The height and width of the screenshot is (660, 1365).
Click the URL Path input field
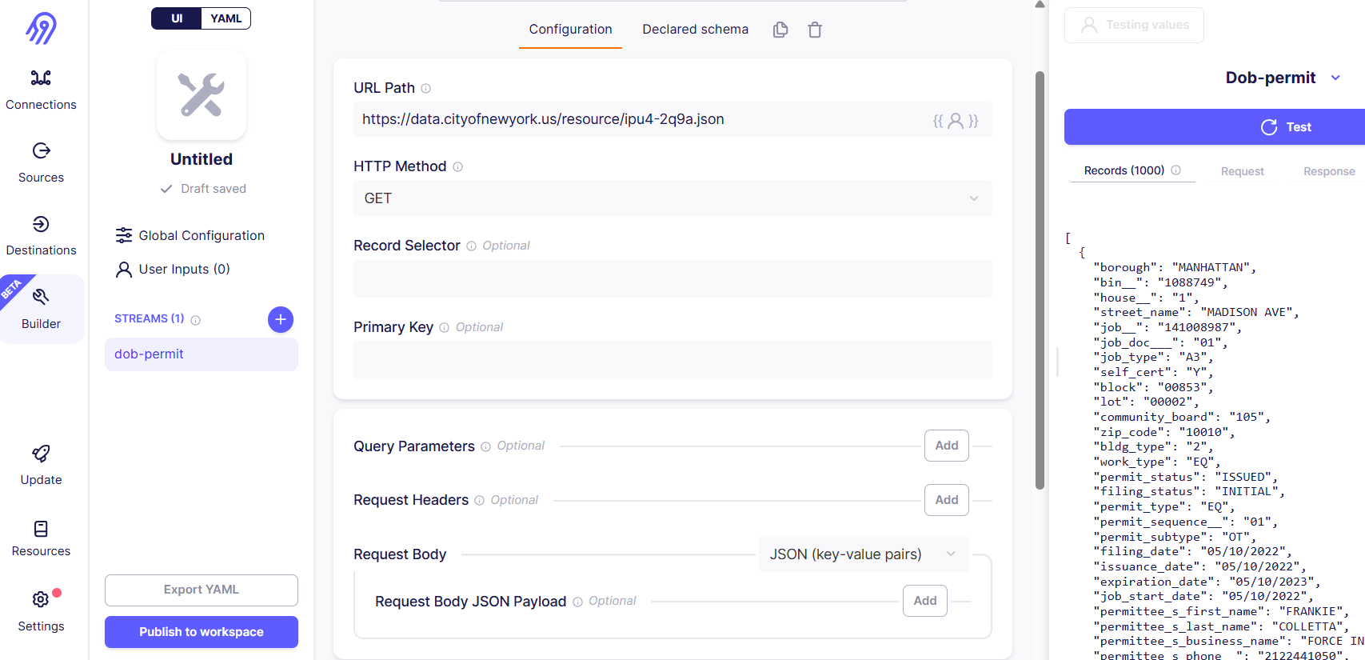tap(673, 119)
